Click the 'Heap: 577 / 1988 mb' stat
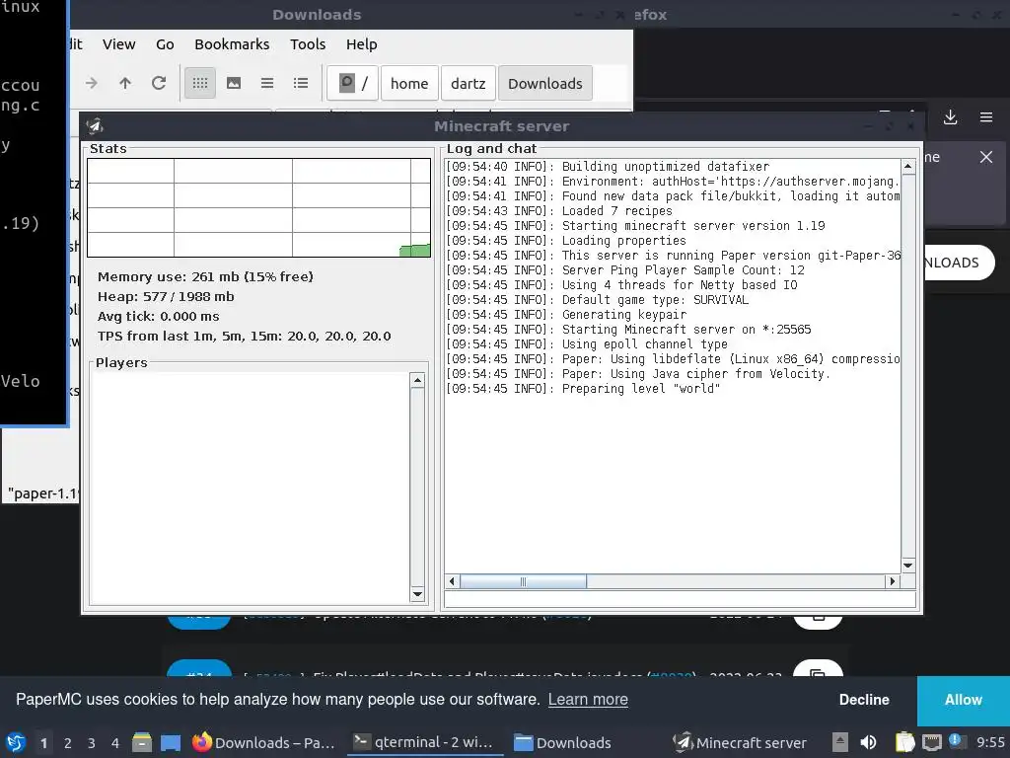Viewport: 1010px width, 758px height. (166, 296)
